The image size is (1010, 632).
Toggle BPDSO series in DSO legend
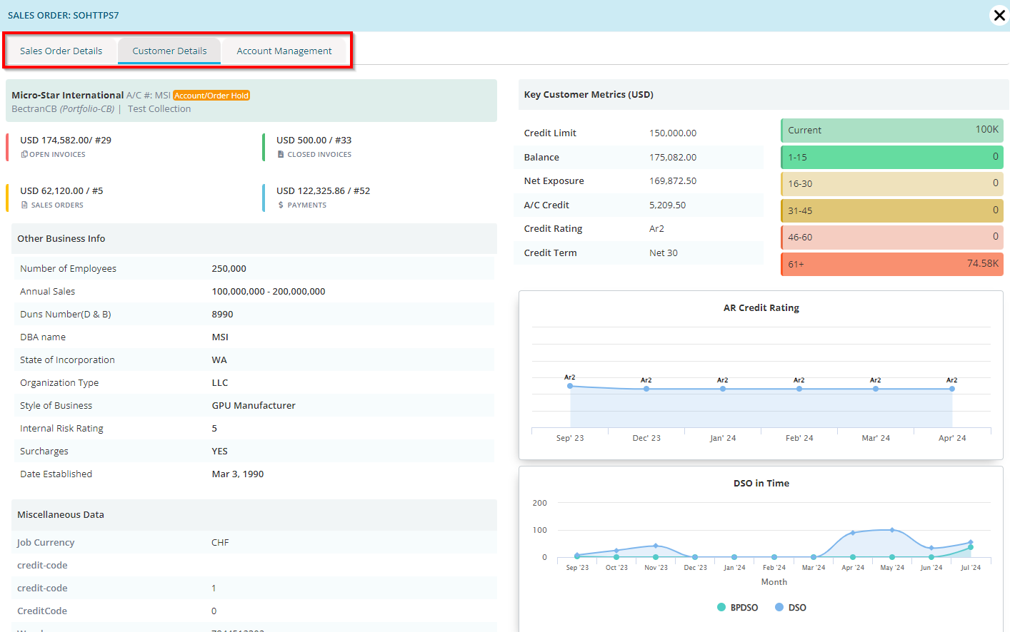(x=737, y=608)
